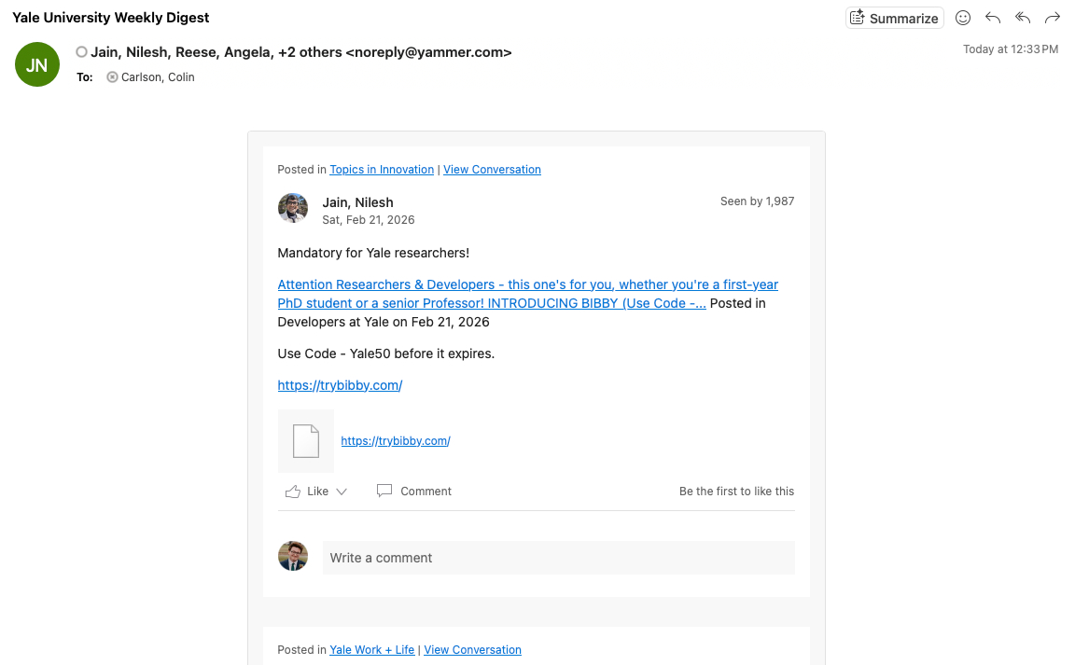Click in the Write a comment field
This screenshot has height=665, width=1075.
click(x=558, y=558)
